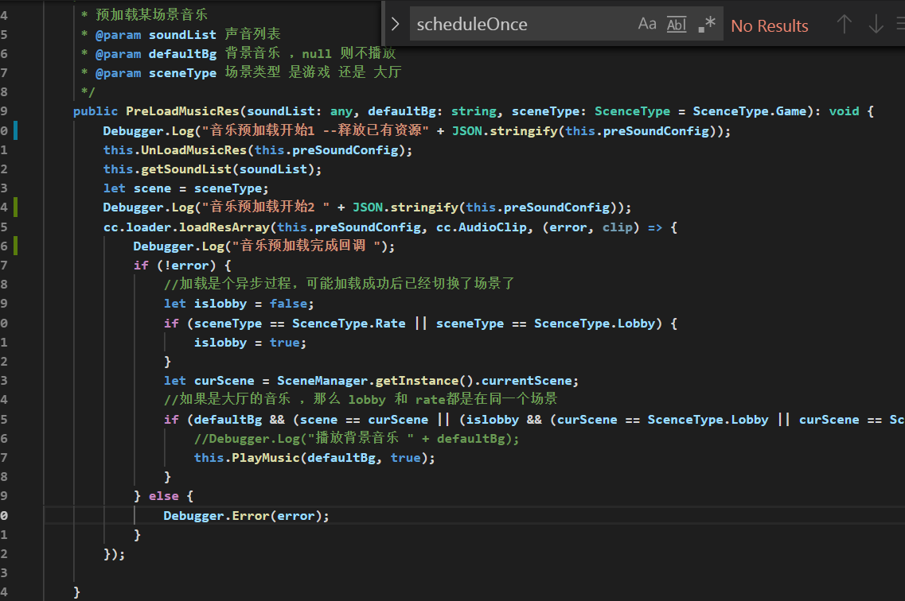
Task: Click "cc.AudioClip" argument
Action: 482,227
